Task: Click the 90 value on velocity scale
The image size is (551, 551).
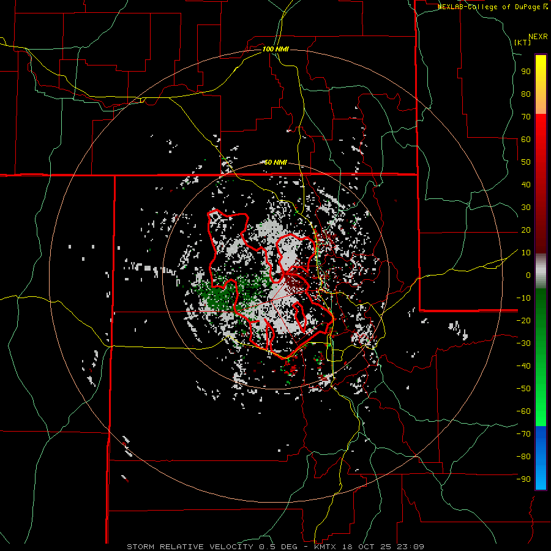Action: [x=526, y=72]
